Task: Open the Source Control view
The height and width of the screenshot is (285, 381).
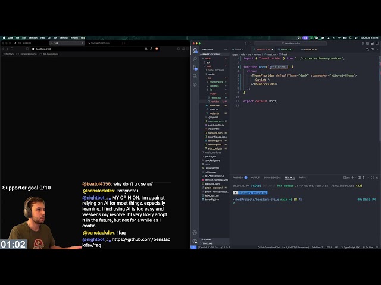Action: point(195,68)
